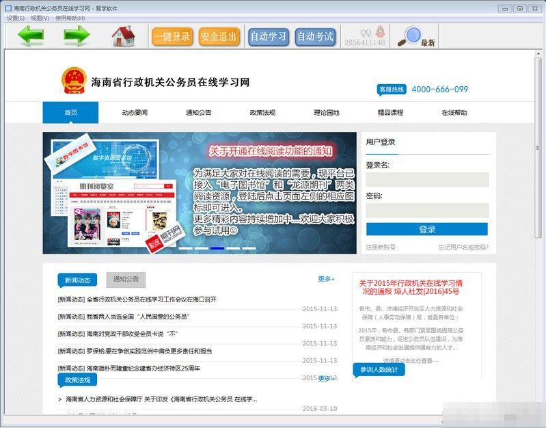Image resolution: width=546 pixels, height=428 pixels.
Task: Open the 使用帮助(H) menu
Action: (70, 18)
